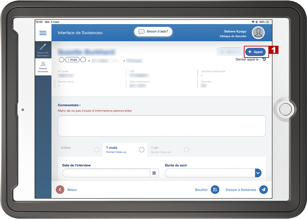Click the 1 mois timeline badge

point(72,60)
